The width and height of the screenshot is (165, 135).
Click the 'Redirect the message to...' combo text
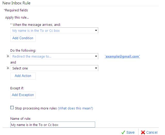point(52,56)
